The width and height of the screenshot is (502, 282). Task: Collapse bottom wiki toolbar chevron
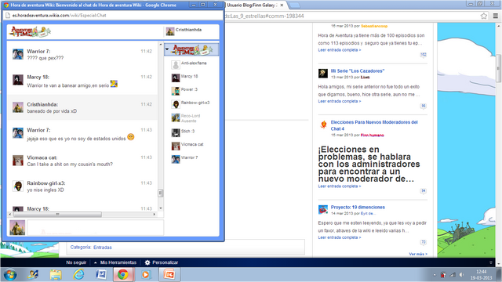[491, 262]
